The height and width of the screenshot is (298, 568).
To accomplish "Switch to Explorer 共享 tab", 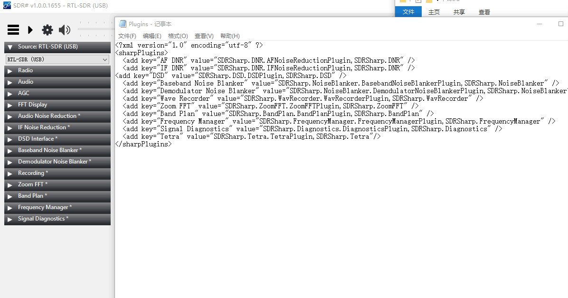I will [x=459, y=12].
